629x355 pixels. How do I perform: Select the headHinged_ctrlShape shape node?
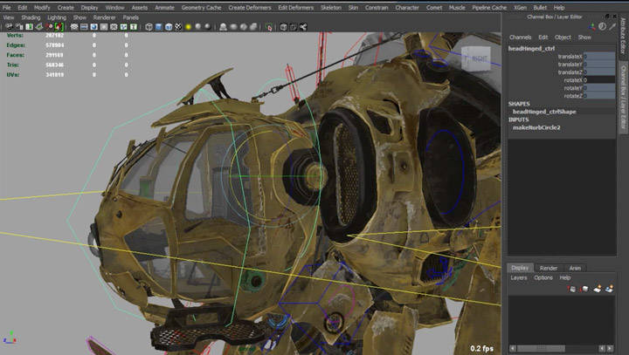click(544, 112)
